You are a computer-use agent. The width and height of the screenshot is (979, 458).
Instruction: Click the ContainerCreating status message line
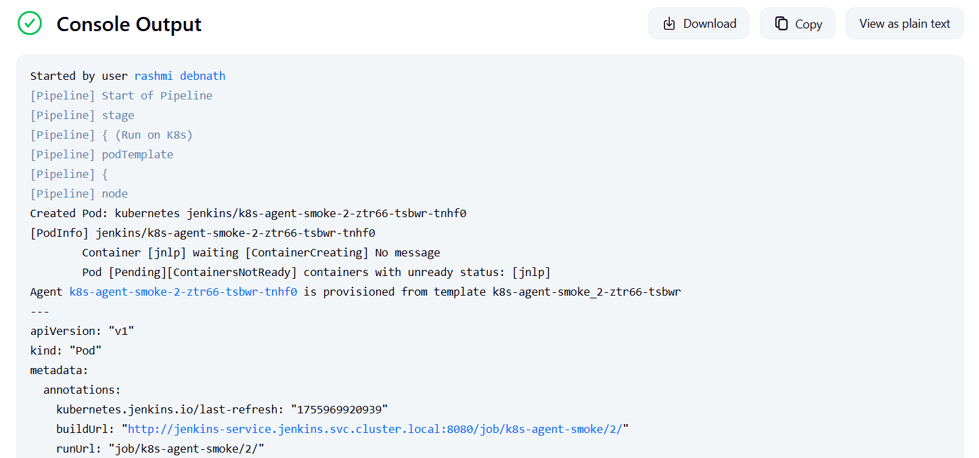[x=260, y=252]
